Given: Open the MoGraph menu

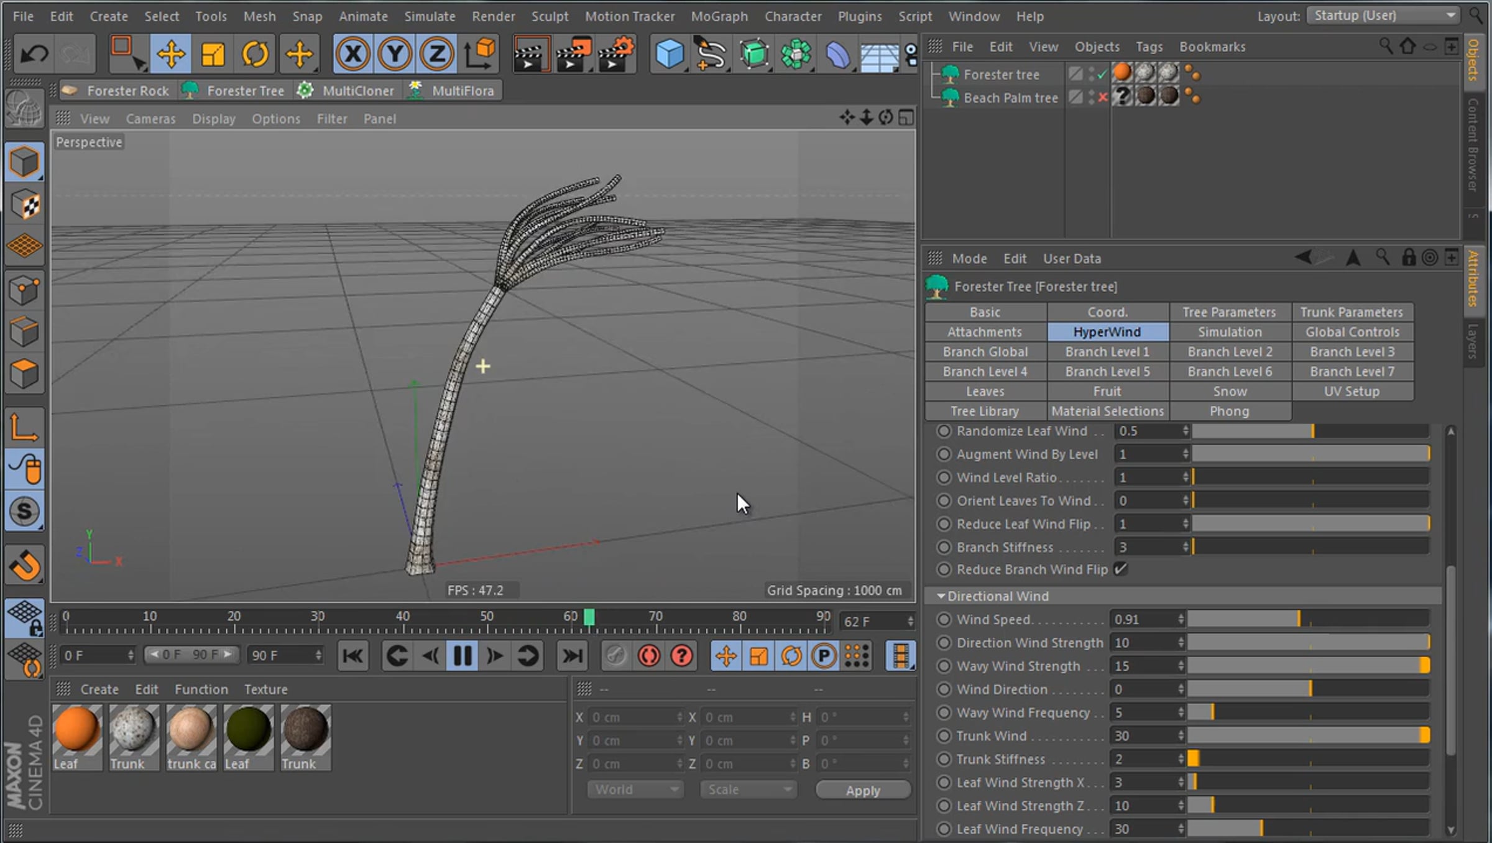Looking at the screenshot, I should pyautogui.click(x=719, y=16).
